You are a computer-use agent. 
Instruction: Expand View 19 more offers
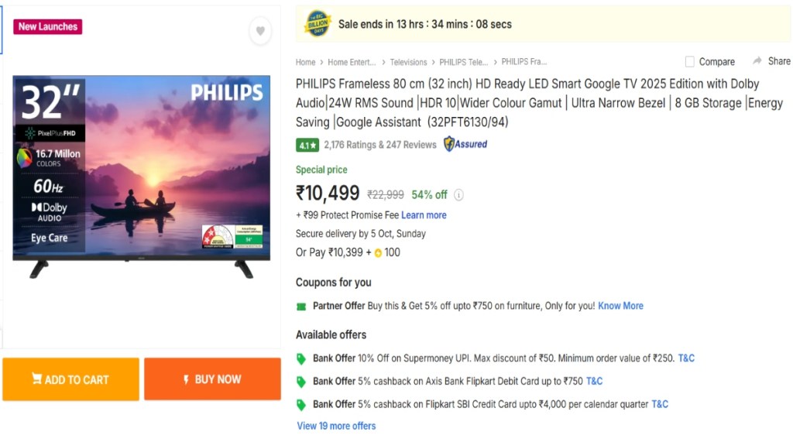pyautogui.click(x=336, y=426)
